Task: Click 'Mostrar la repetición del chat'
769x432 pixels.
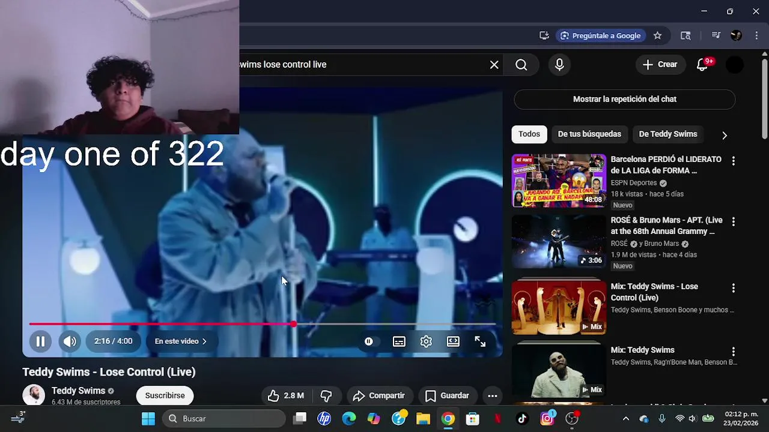Action: pos(625,100)
